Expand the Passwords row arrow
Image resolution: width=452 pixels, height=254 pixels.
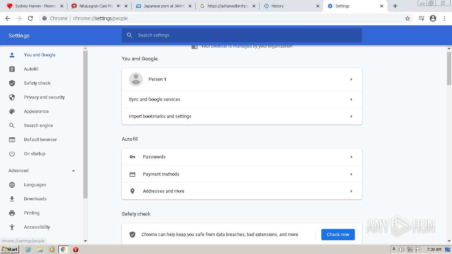(351, 157)
